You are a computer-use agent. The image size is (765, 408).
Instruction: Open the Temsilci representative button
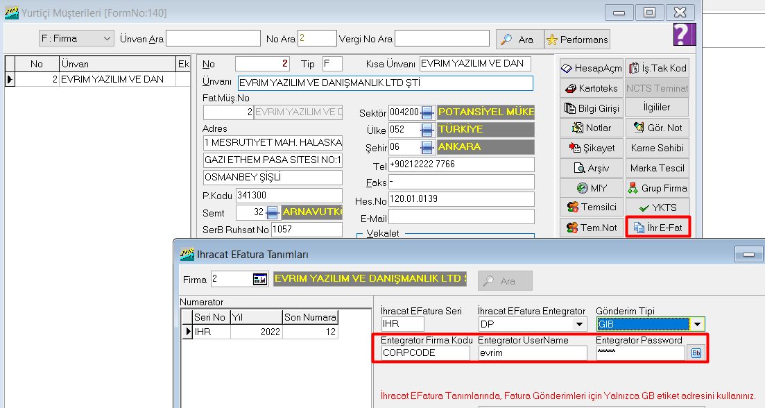tap(592, 207)
